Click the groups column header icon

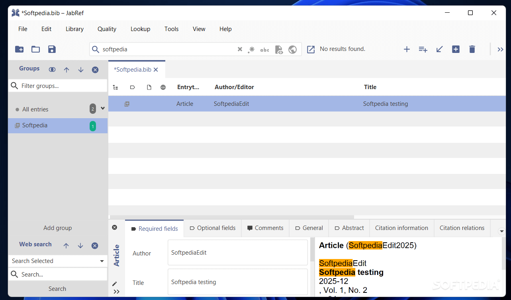point(116,87)
